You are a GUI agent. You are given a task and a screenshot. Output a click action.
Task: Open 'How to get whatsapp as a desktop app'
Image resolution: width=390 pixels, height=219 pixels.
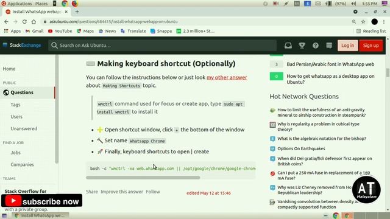pos(330,79)
